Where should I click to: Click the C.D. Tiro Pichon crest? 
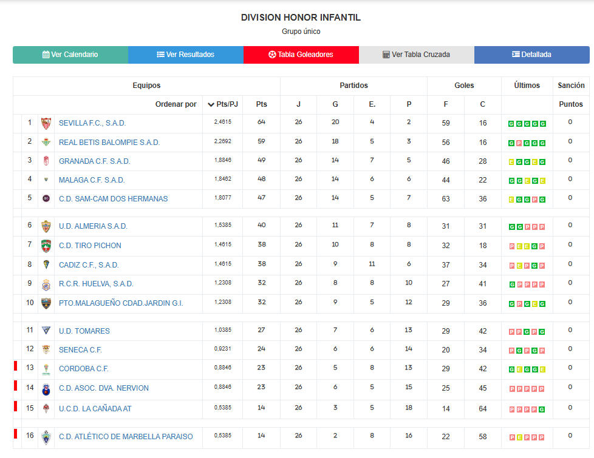coord(46,246)
